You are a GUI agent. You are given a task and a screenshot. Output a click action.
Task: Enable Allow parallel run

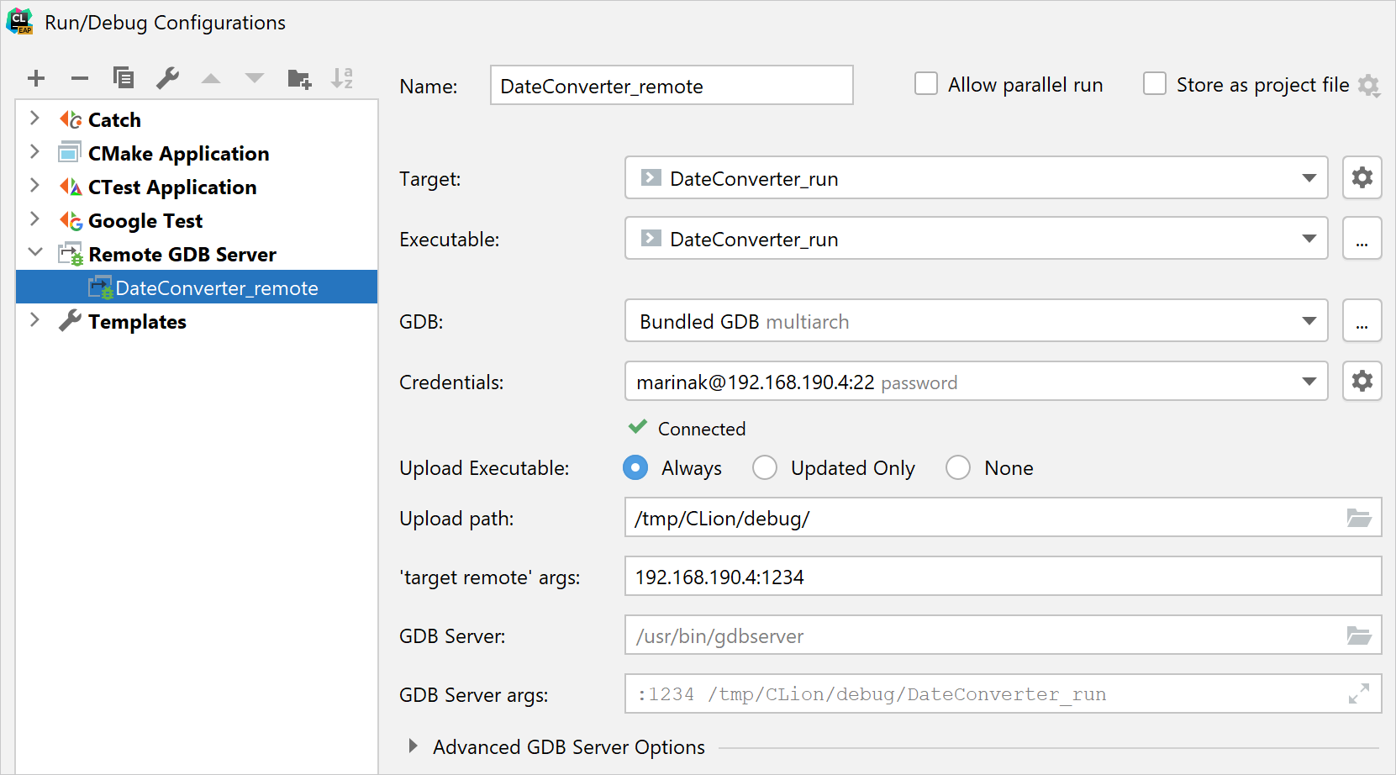pos(925,83)
